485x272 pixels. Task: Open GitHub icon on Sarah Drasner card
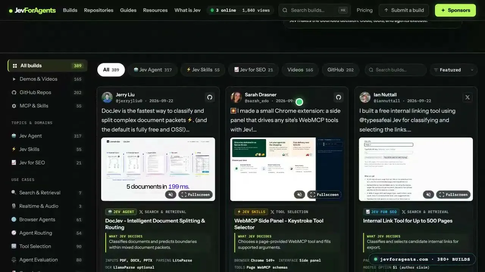click(338, 97)
